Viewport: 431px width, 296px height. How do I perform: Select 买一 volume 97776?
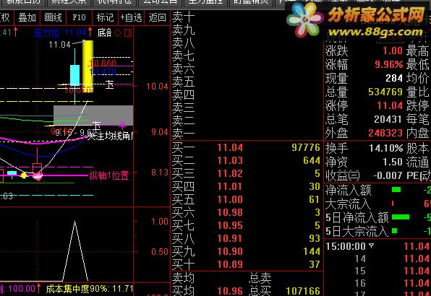tap(306, 147)
